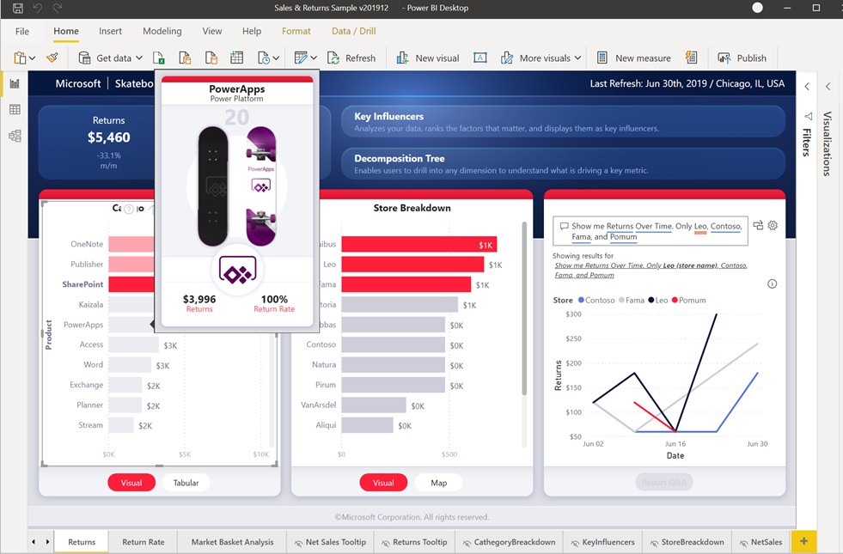Click the Redo arrow in title bar
Image resolution: width=843 pixels, height=554 pixels.
pos(58,8)
